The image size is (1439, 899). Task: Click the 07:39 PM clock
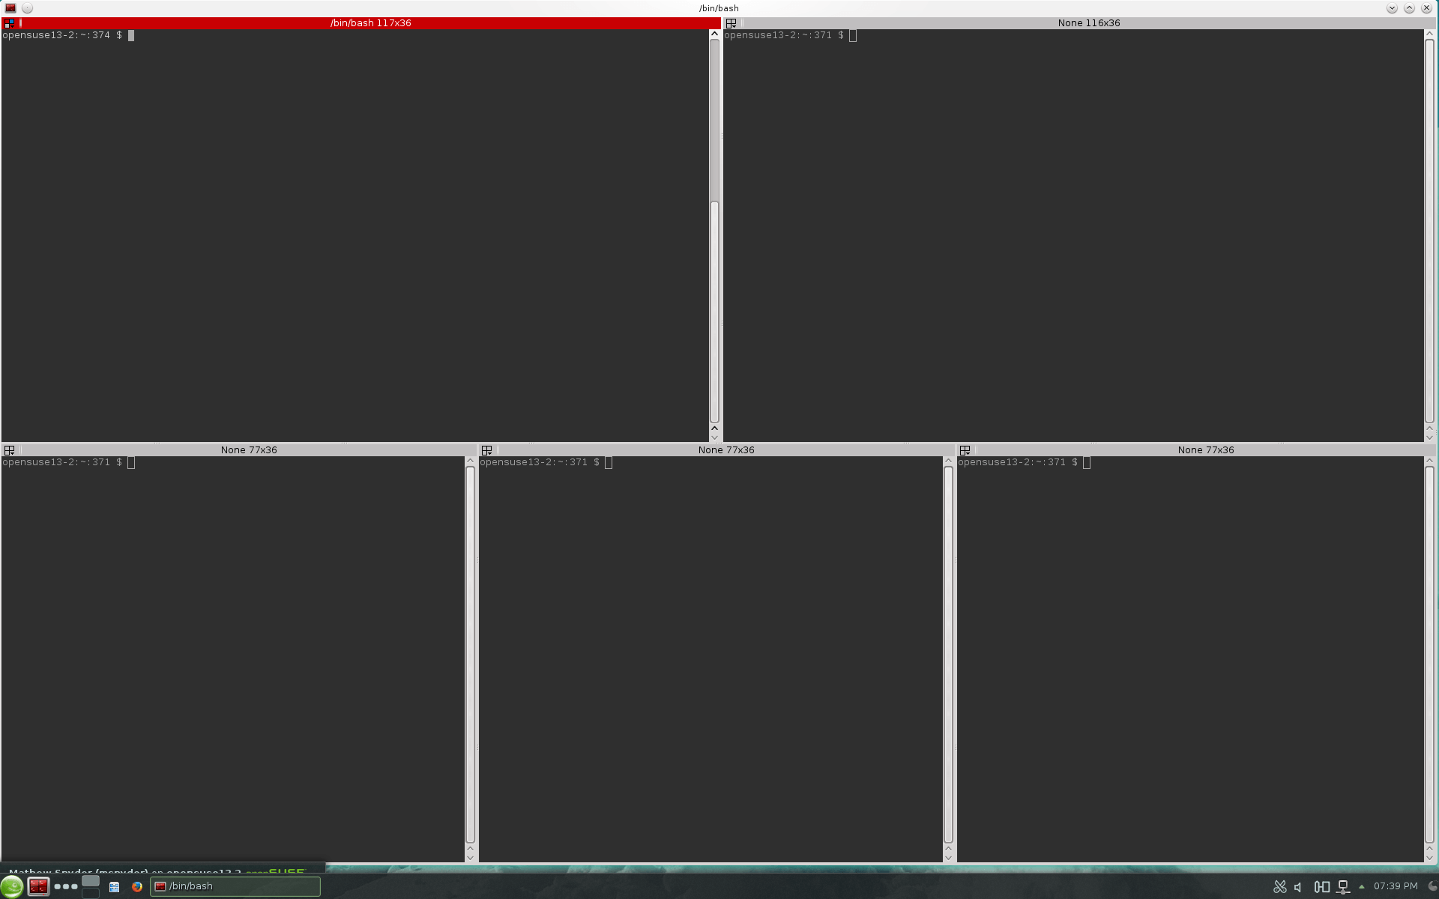point(1396,886)
